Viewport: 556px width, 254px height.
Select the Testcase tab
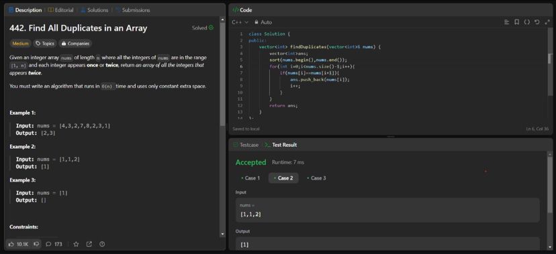[245, 145]
